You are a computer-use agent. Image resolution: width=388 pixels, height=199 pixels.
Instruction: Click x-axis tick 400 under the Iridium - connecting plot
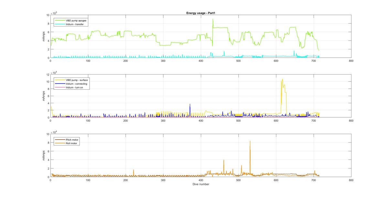201,120
